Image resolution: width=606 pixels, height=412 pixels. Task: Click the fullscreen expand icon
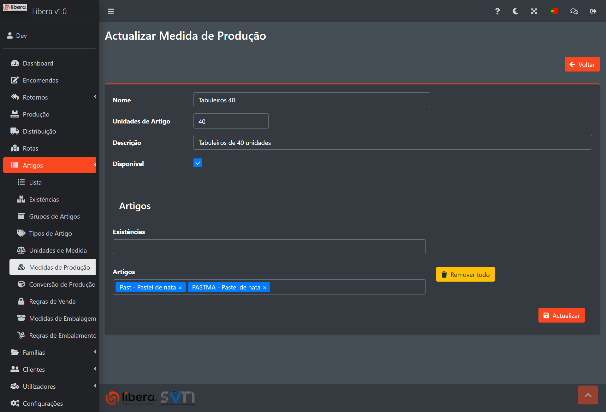[534, 11]
